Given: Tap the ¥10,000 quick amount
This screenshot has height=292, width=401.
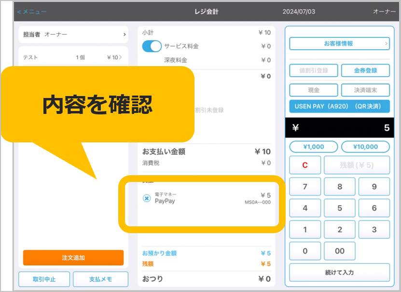Looking at the screenshot, I should coord(365,147).
